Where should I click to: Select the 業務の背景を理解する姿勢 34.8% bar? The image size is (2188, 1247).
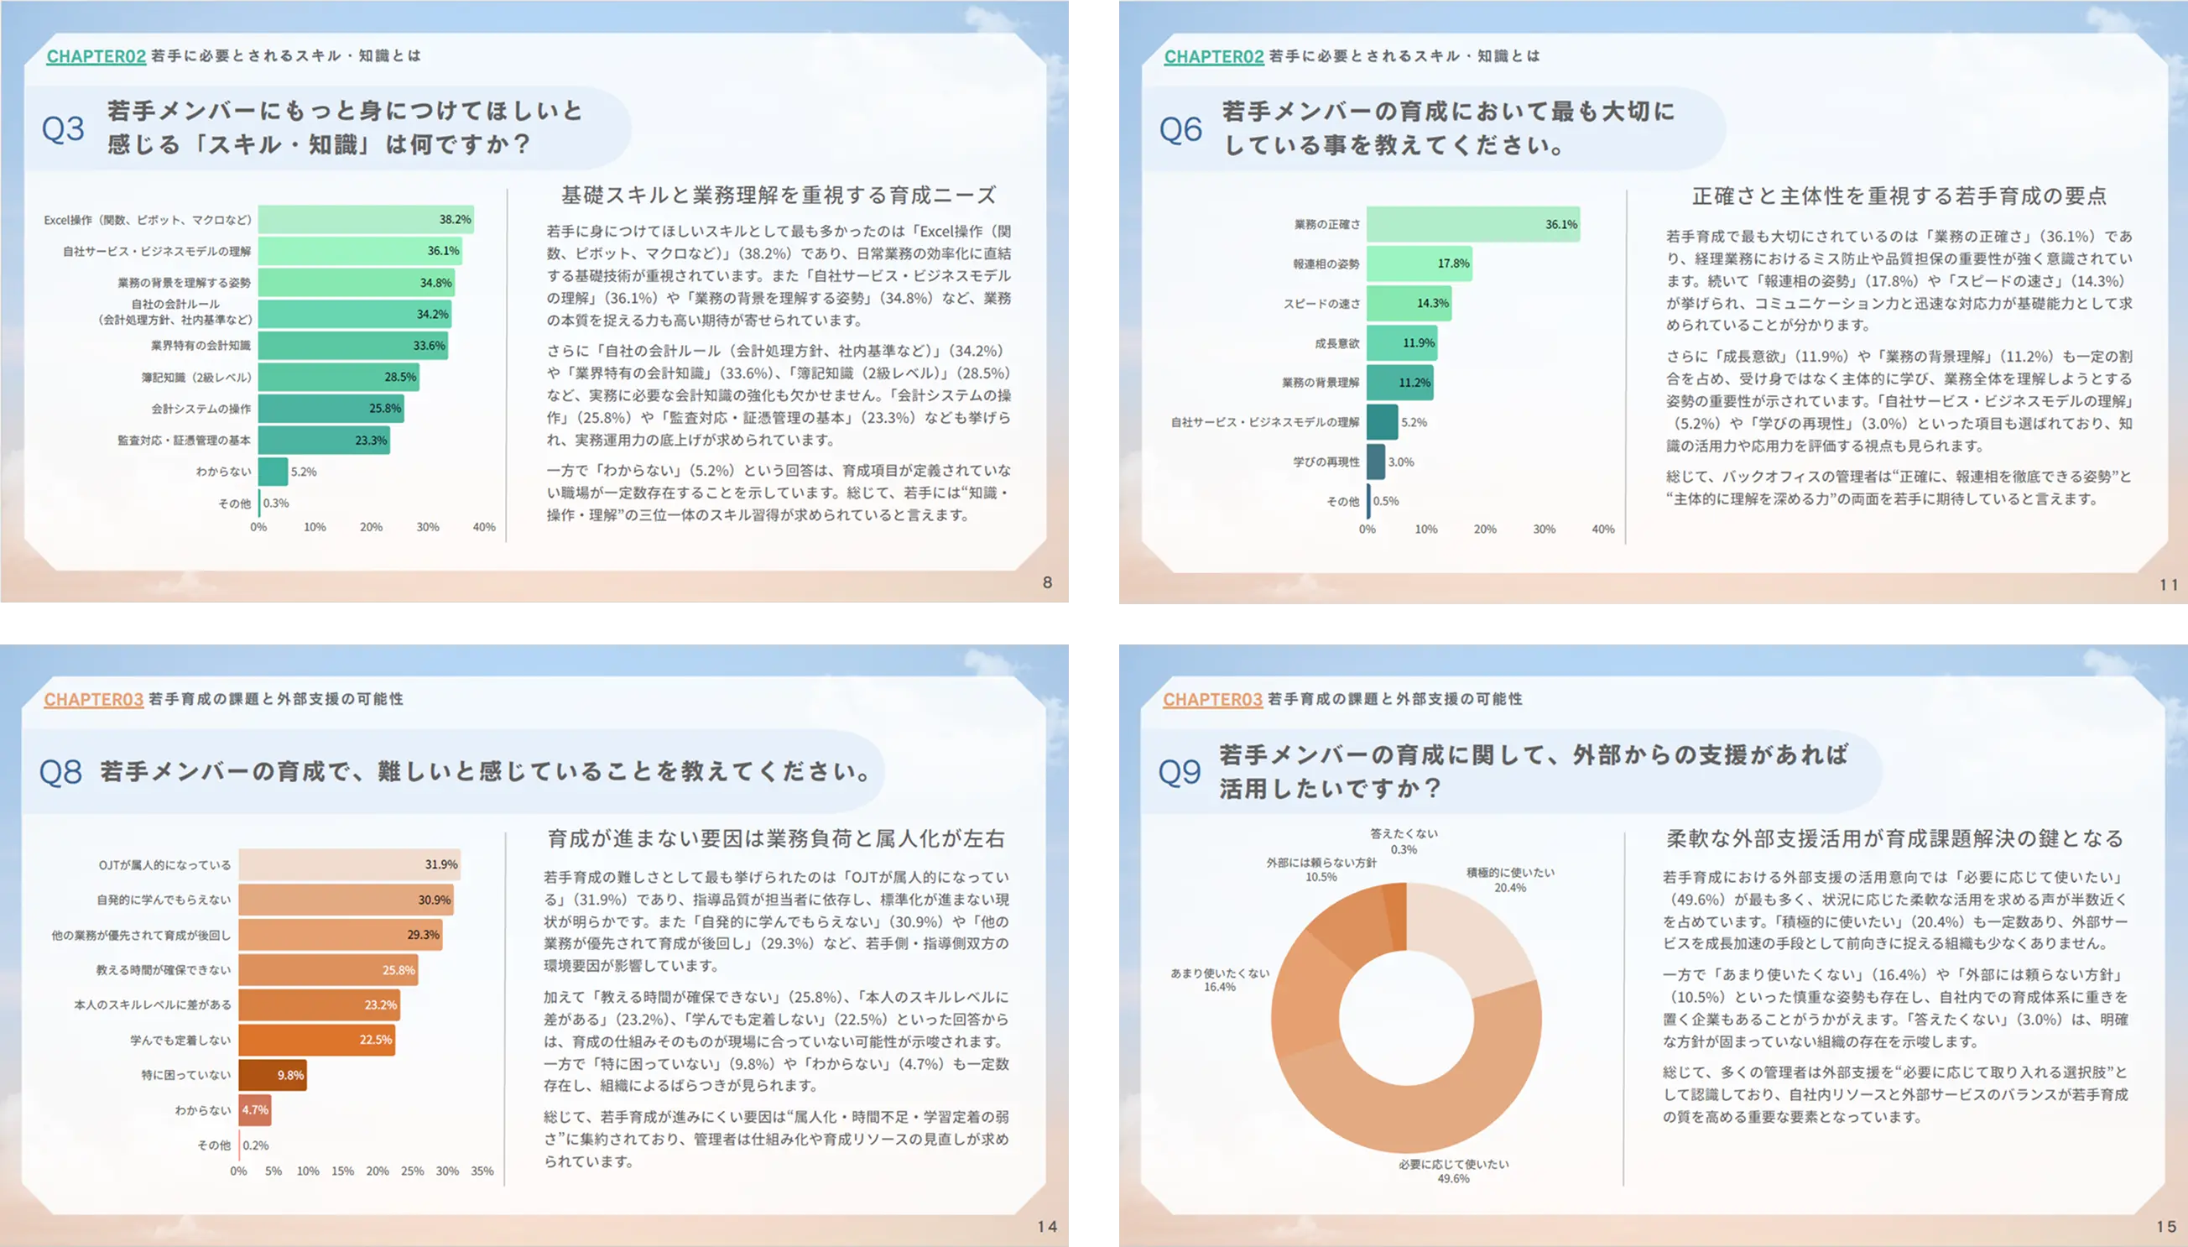click(x=356, y=283)
